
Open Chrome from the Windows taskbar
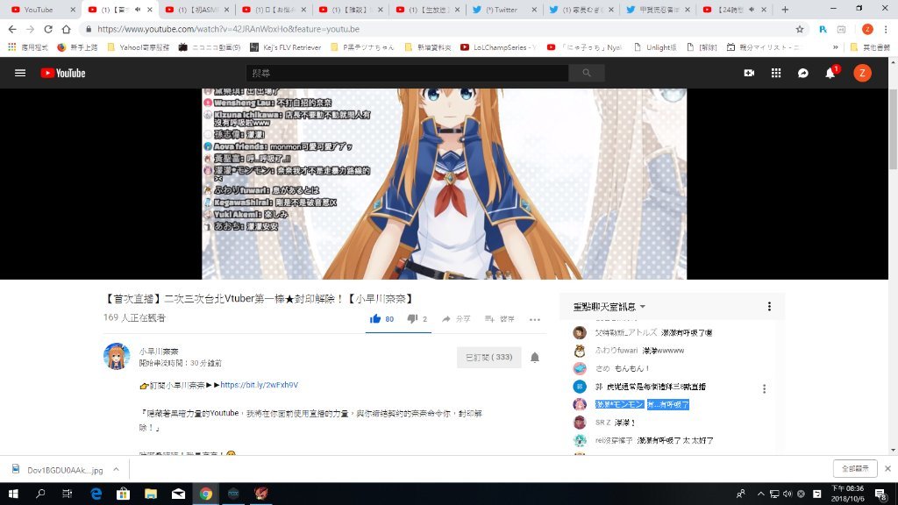point(205,494)
